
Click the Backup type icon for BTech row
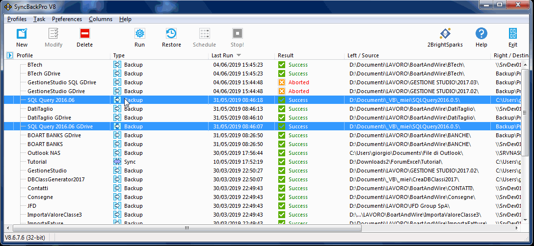[x=117, y=65]
